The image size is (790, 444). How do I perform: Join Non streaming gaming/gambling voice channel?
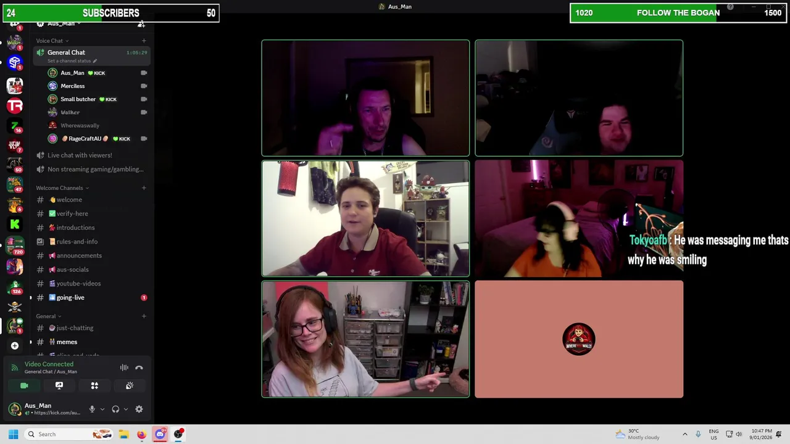91,169
